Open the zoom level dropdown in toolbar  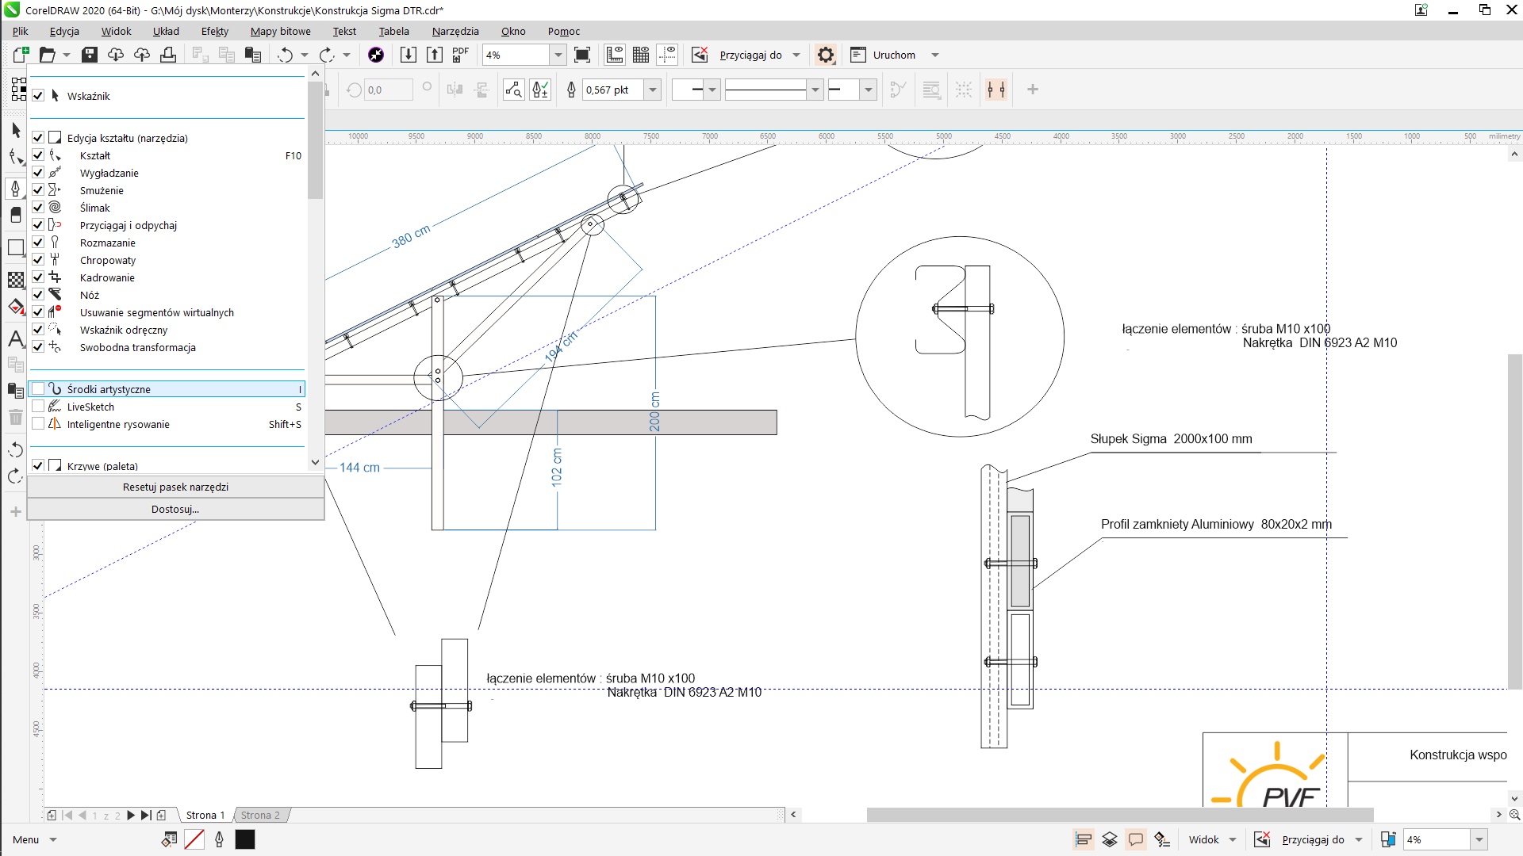coord(558,55)
